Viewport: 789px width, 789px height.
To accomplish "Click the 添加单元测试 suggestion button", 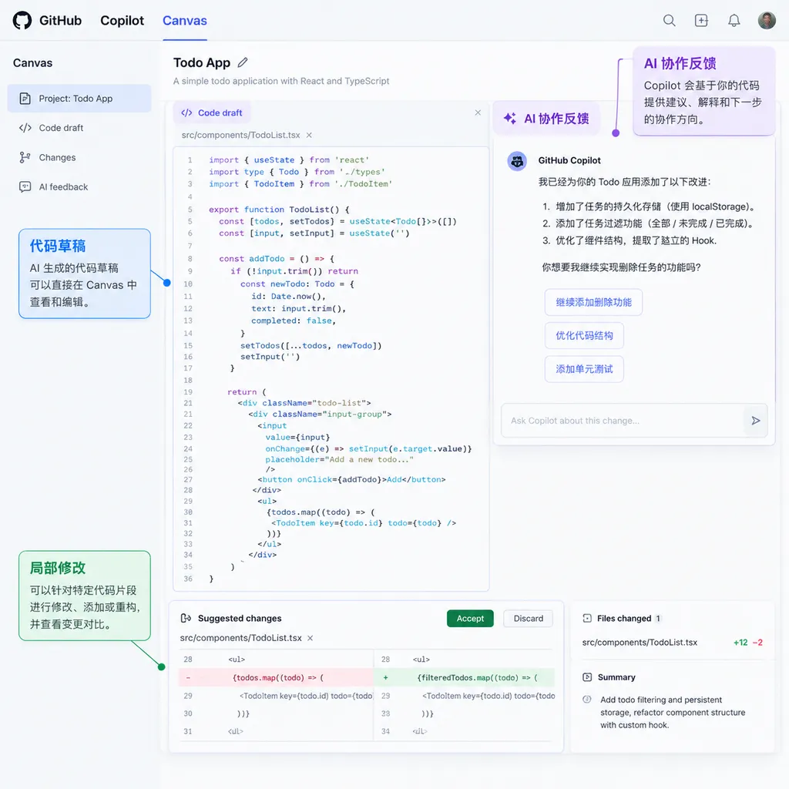I will coord(584,369).
